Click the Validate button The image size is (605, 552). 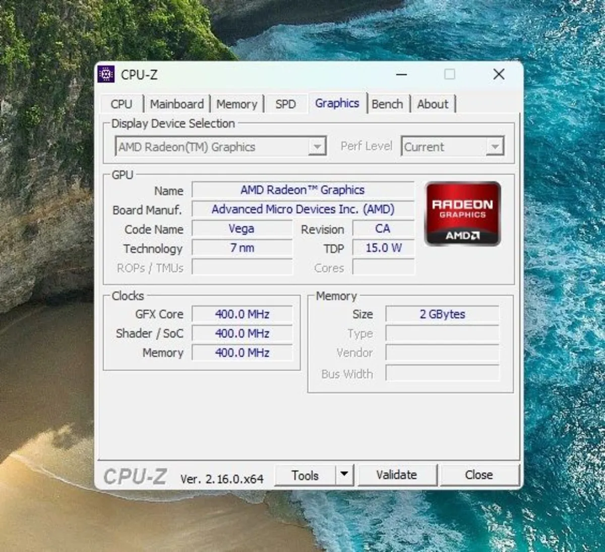[x=396, y=475]
